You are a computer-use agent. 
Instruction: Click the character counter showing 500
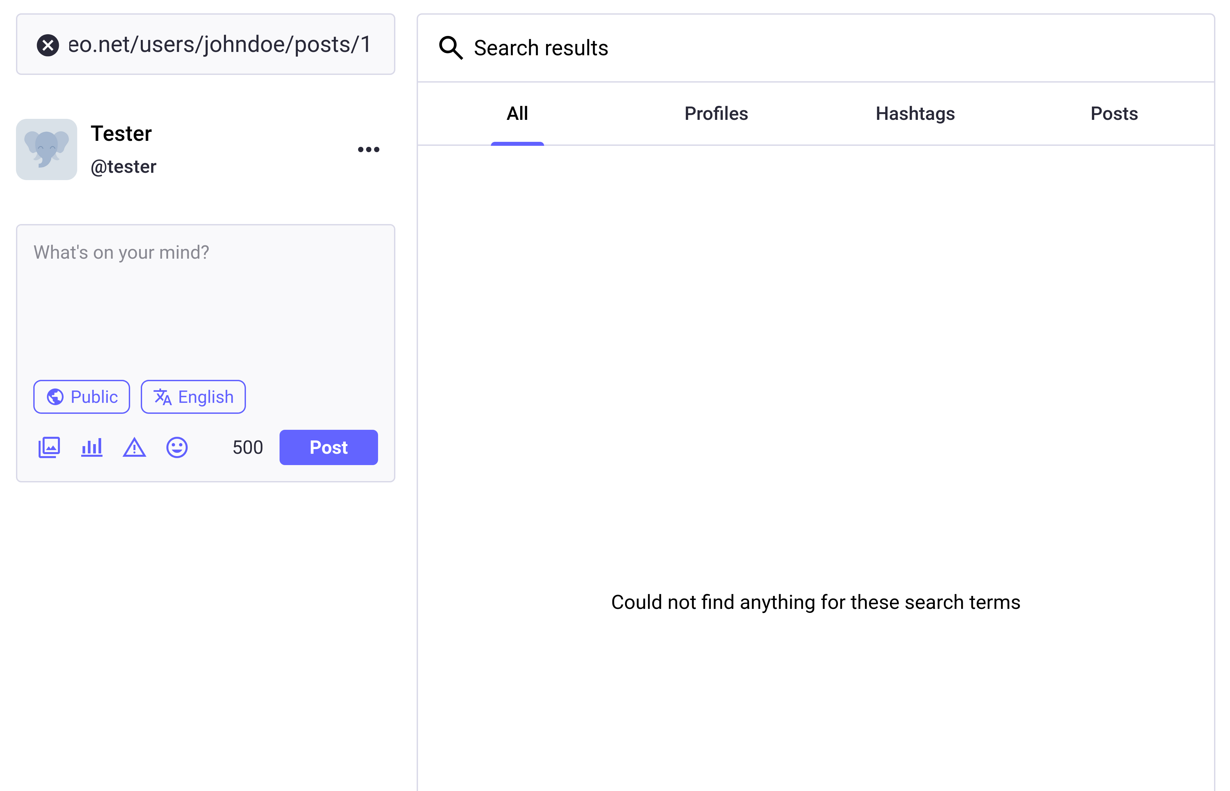click(248, 447)
